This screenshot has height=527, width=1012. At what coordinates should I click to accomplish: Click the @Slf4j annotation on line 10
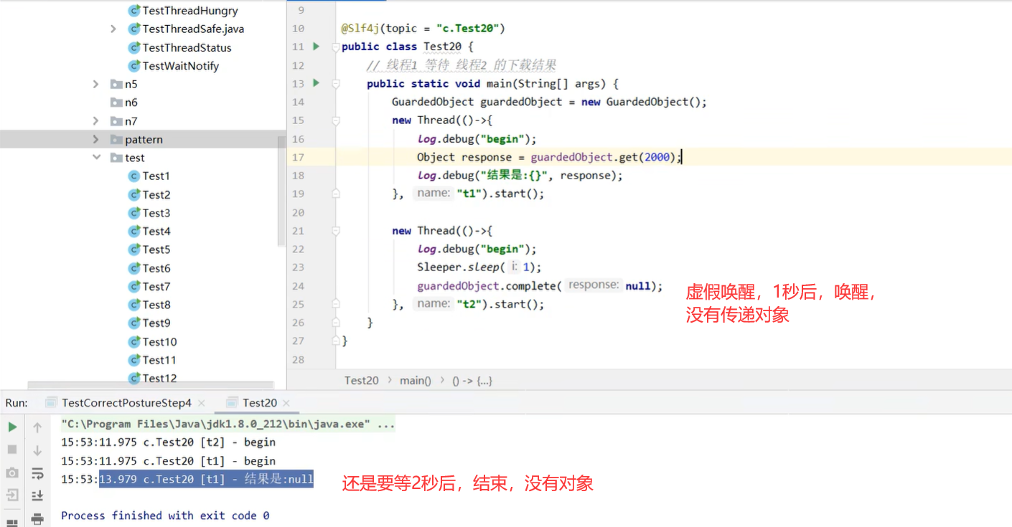coord(360,29)
